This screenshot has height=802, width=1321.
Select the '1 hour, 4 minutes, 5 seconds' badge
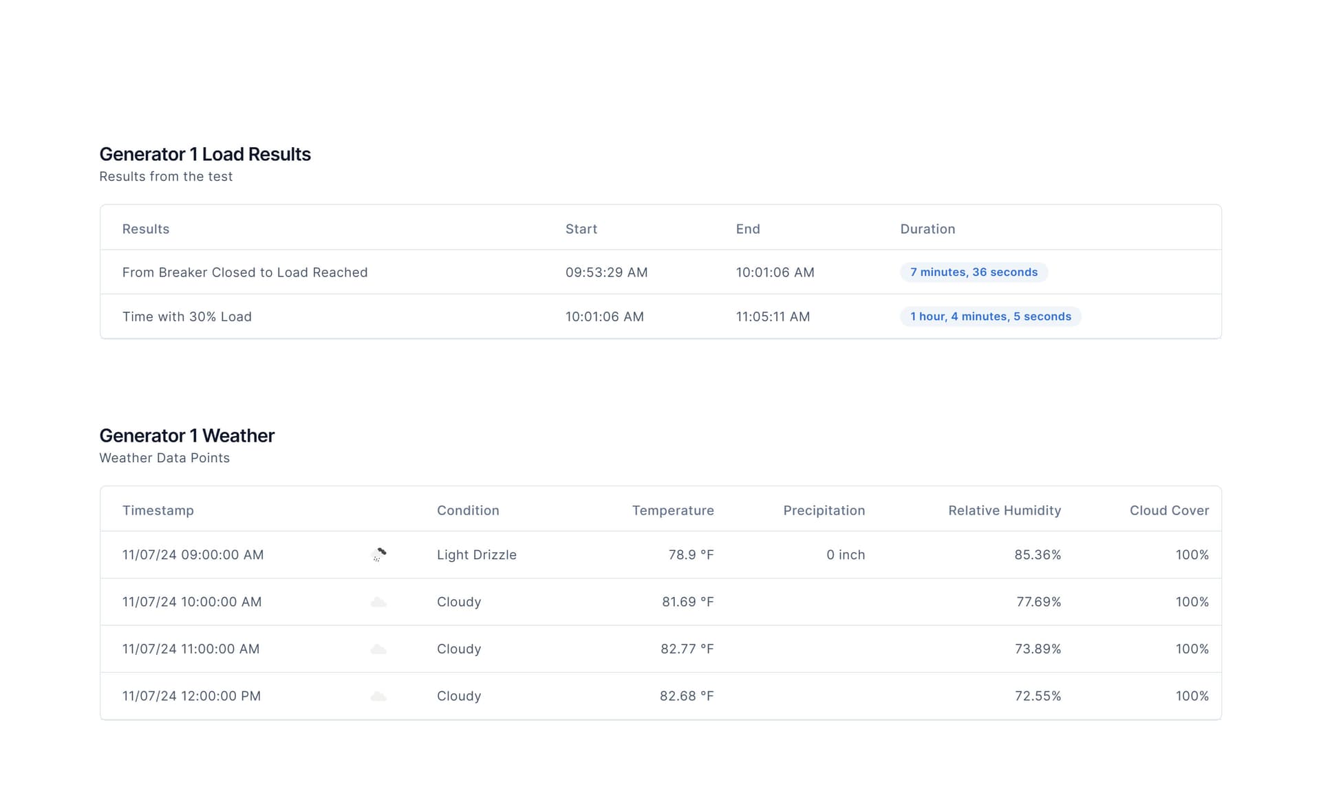(x=990, y=316)
